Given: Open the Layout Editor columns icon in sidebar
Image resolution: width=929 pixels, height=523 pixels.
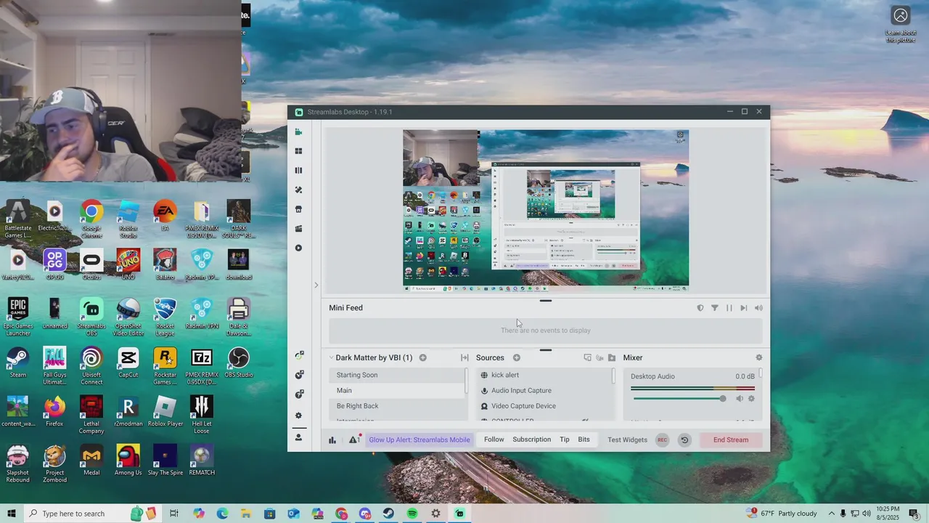Looking at the screenshot, I should (298, 171).
